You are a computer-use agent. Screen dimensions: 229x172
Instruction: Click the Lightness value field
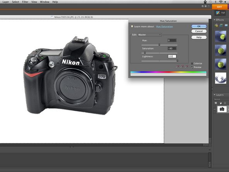(172, 56)
